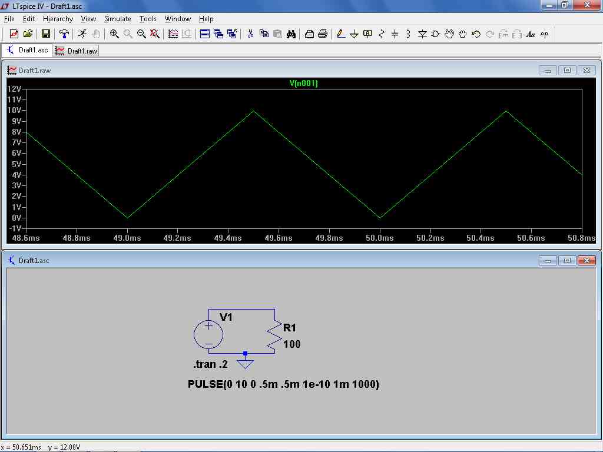Select the Resistor component tool
This screenshot has width=603, height=452.
(381, 34)
